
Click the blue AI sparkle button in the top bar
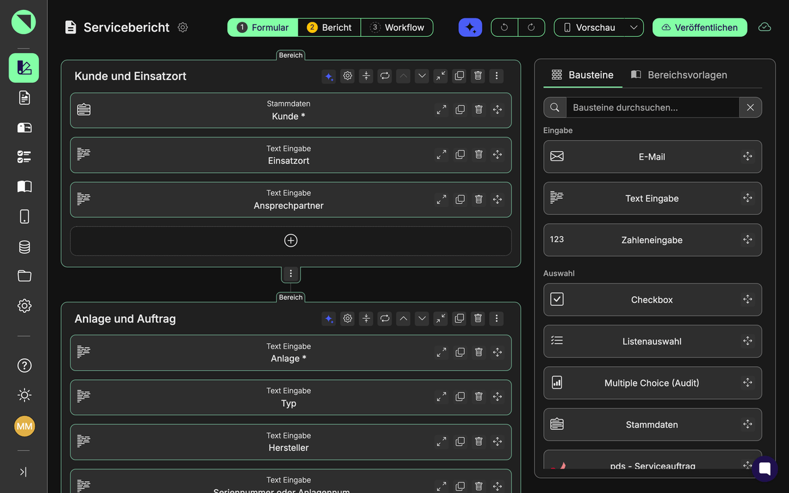470,28
